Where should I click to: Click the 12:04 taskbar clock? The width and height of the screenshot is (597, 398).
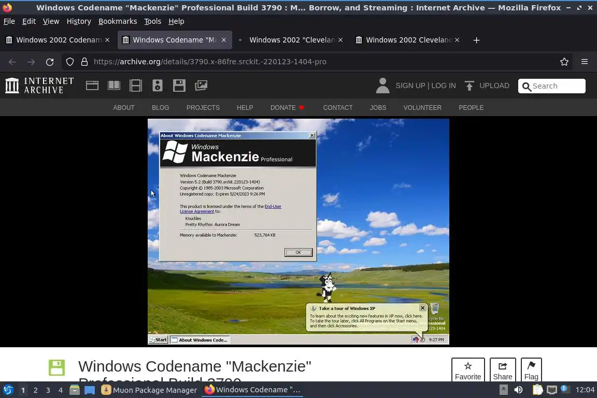(585, 390)
